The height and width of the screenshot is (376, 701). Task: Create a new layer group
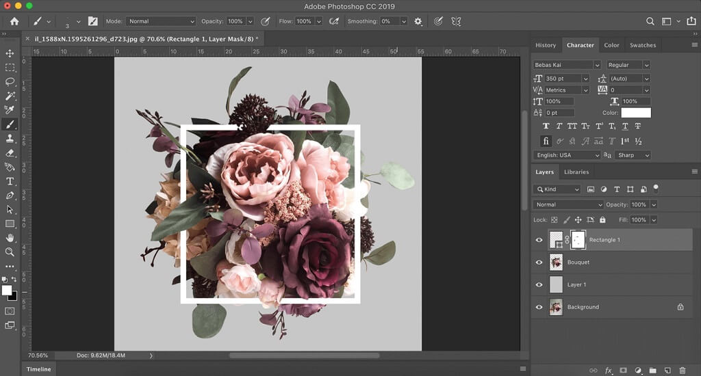(652, 371)
